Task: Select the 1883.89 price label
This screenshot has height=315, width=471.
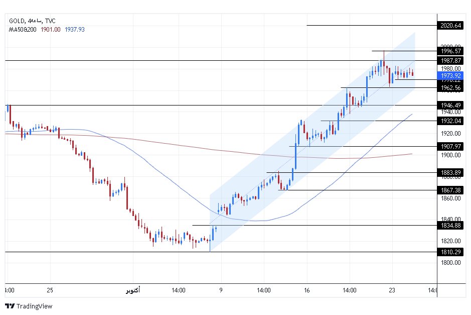Action: pos(450,172)
